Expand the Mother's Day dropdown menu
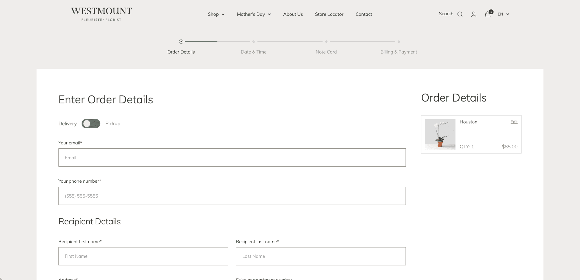The width and height of the screenshot is (580, 280). tap(254, 14)
